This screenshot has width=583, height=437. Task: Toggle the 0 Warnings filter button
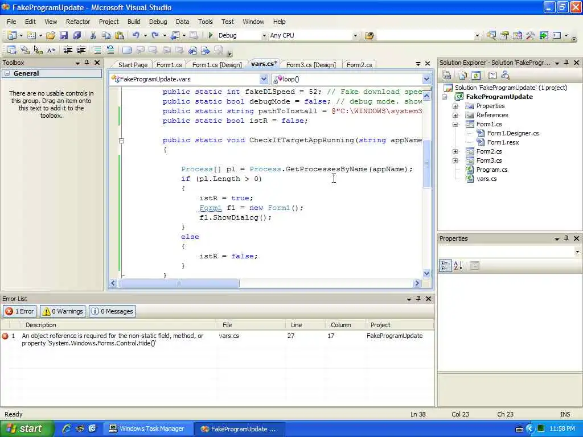click(x=63, y=311)
